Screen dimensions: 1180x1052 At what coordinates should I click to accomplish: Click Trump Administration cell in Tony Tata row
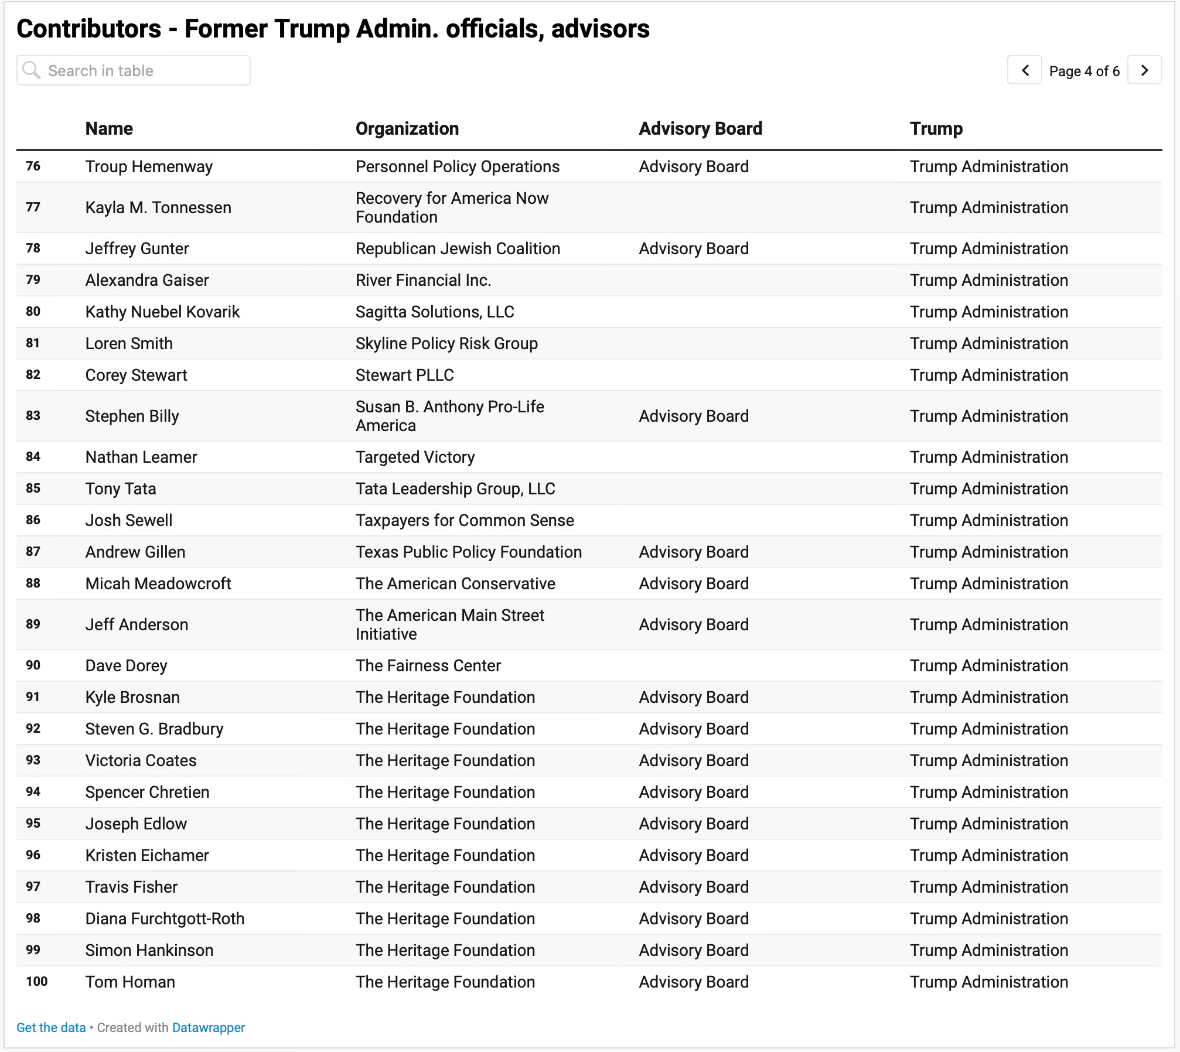point(989,489)
